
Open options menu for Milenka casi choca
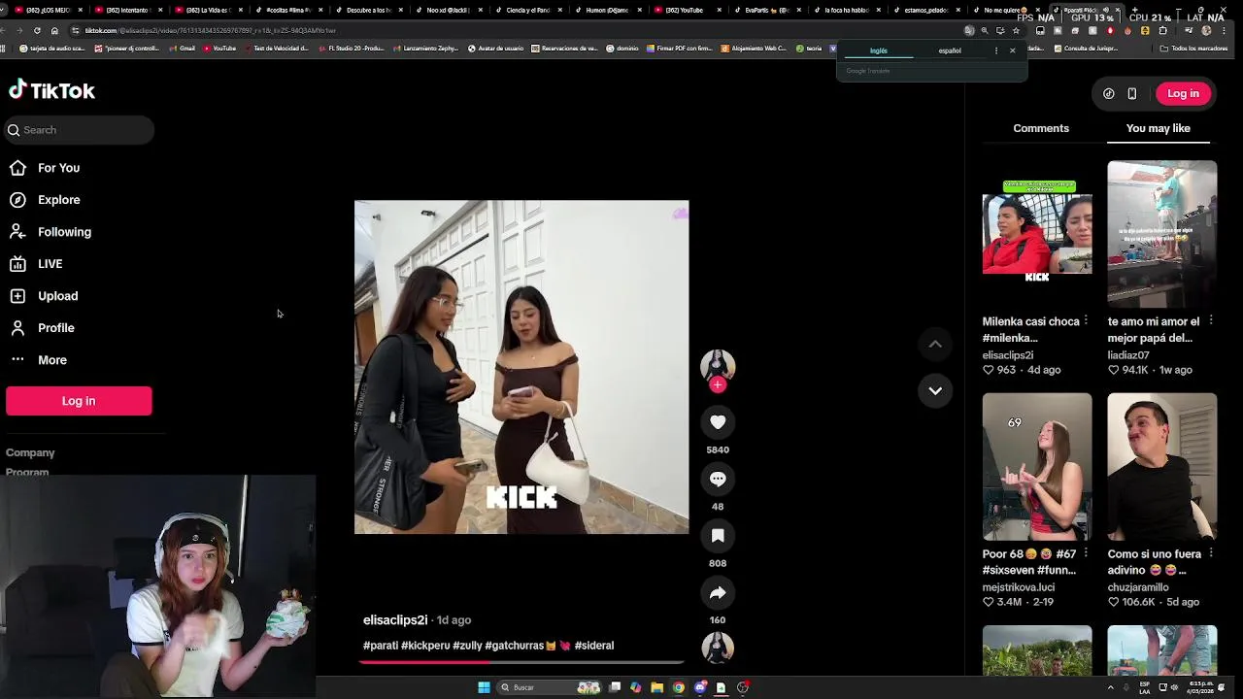pyautogui.click(x=1086, y=320)
